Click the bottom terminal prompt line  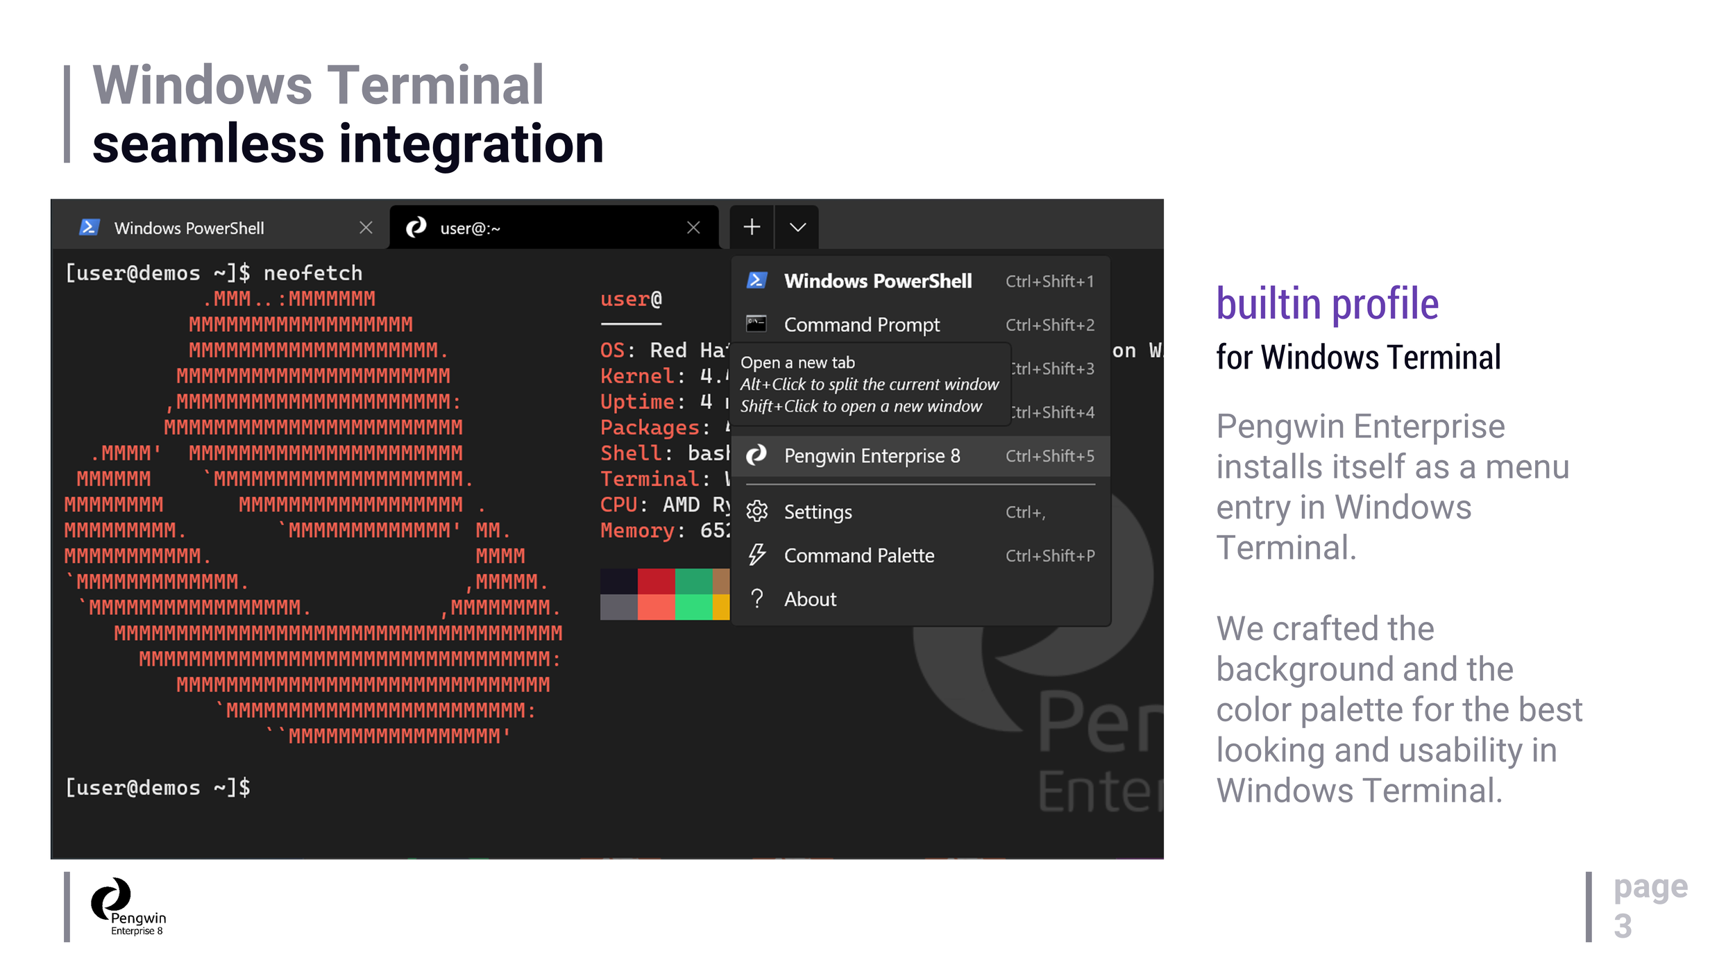pyautogui.click(x=158, y=787)
